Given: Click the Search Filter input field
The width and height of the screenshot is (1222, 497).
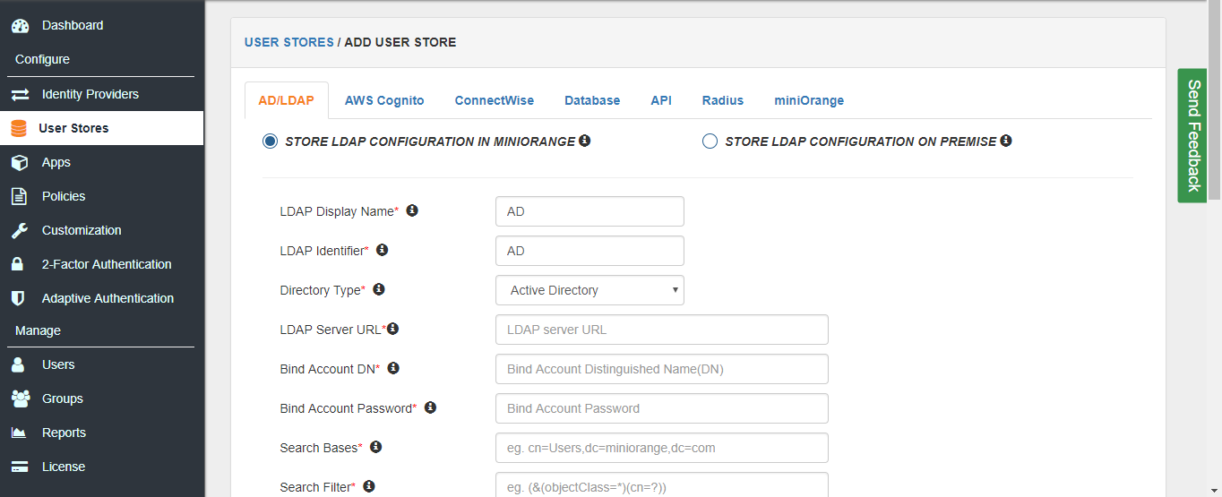Looking at the screenshot, I should (662, 484).
